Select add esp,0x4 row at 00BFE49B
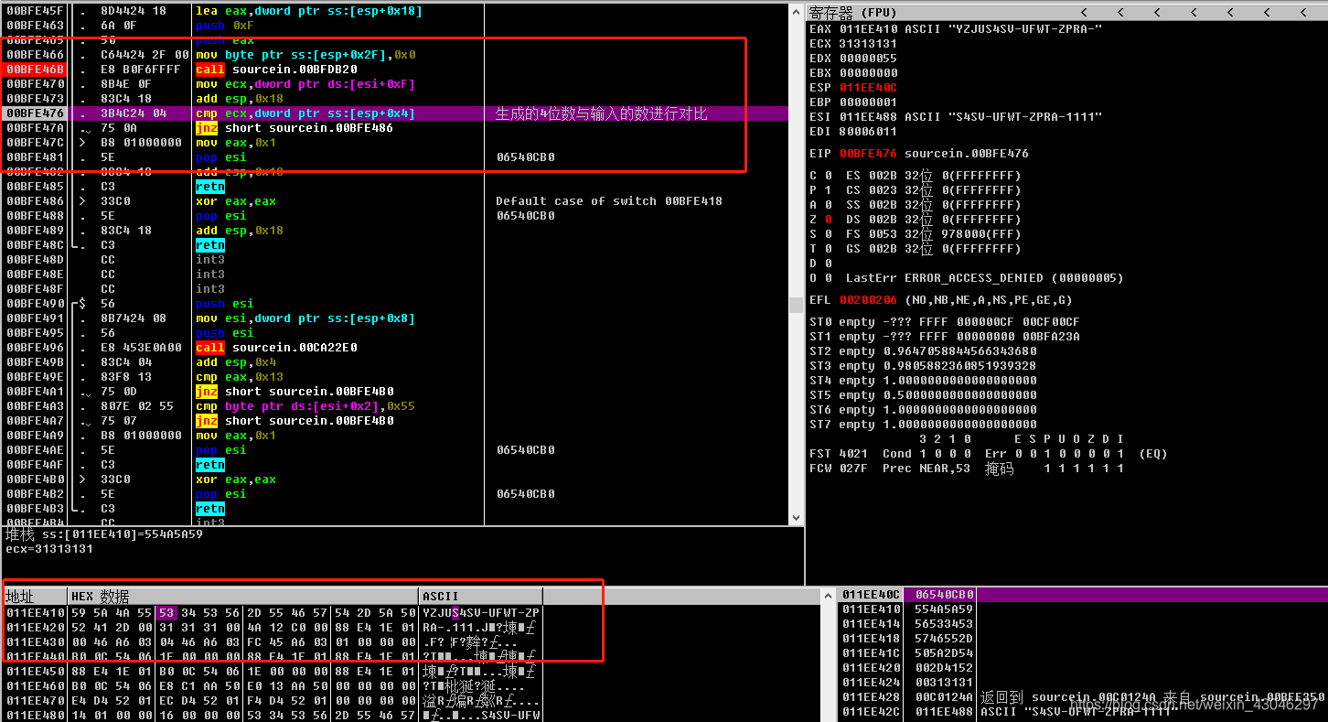 point(394,362)
